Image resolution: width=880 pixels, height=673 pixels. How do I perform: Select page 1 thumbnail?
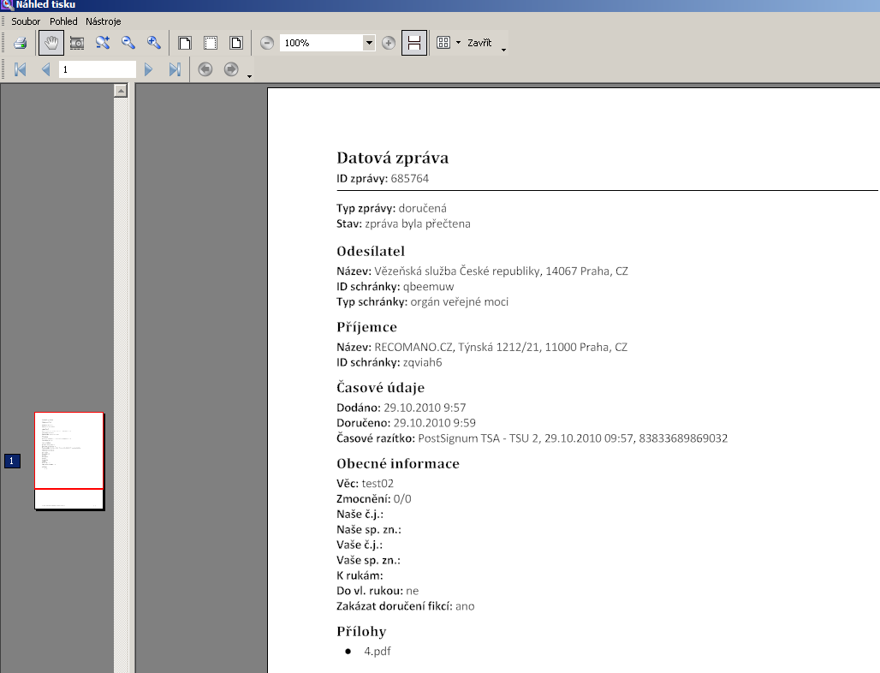pyautogui.click(x=69, y=461)
